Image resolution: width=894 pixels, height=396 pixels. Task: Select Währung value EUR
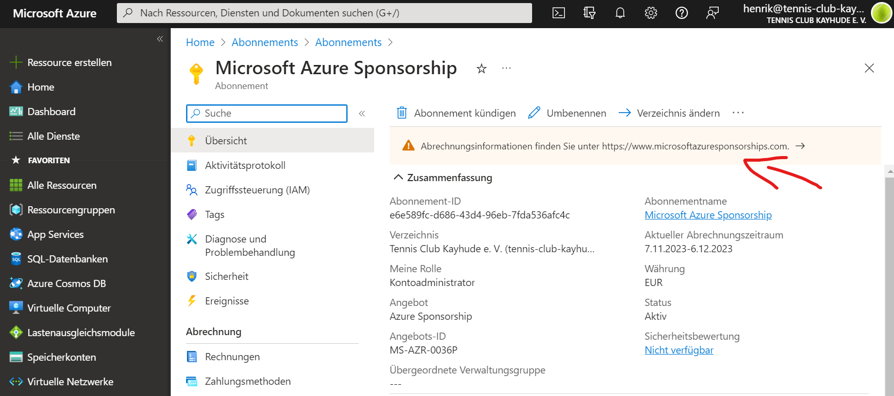coord(654,282)
